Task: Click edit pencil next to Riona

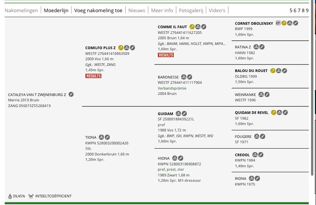Action: click(257, 178)
